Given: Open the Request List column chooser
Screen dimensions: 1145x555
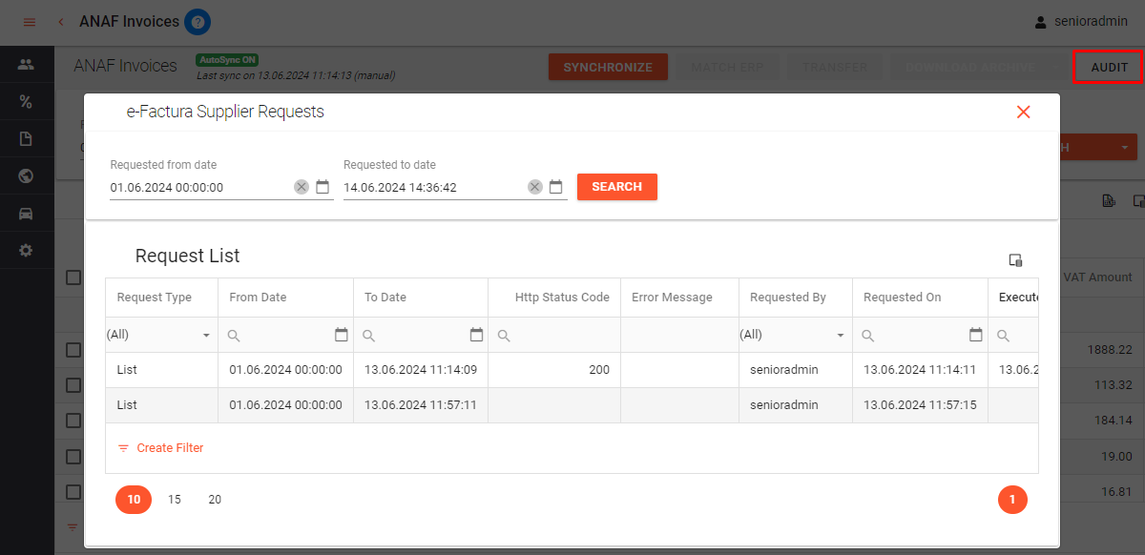Looking at the screenshot, I should pyautogui.click(x=1016, y=260).
